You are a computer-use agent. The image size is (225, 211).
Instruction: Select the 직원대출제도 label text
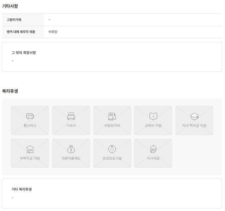point(71,158)
